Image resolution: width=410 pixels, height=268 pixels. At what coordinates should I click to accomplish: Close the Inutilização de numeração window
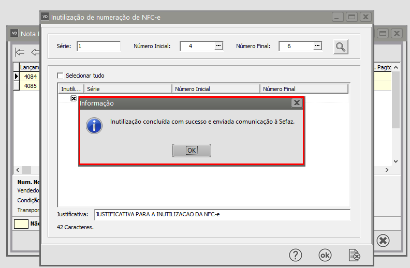(366, 17)
